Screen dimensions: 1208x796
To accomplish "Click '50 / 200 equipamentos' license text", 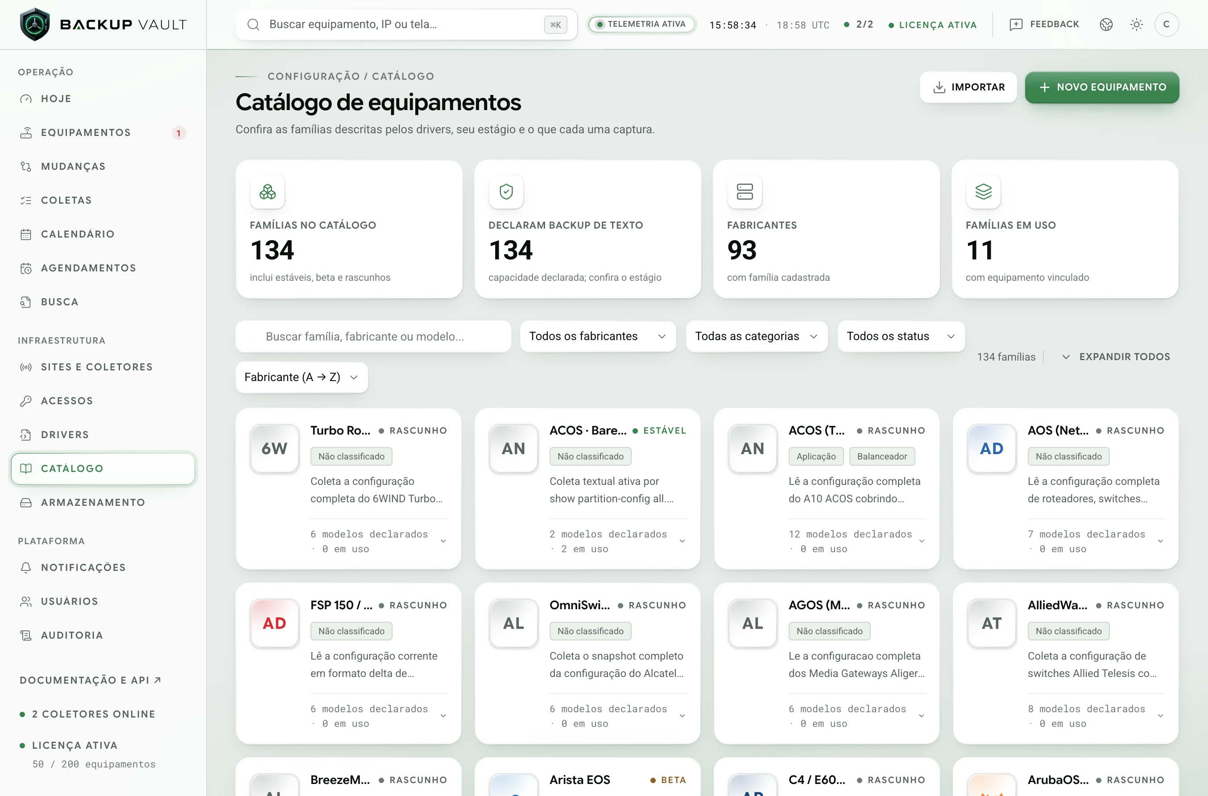I will click(94, 764).
